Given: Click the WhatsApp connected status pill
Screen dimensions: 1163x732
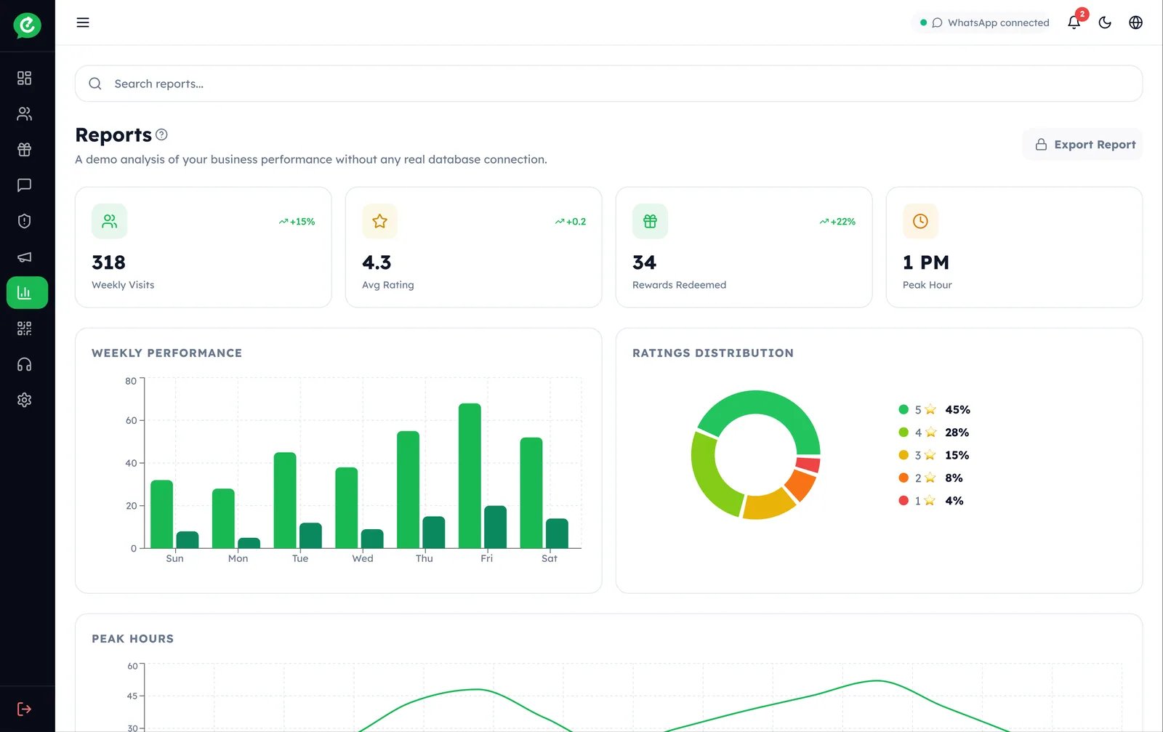Looking at the screenshot, I should click(x=984, y=23).
